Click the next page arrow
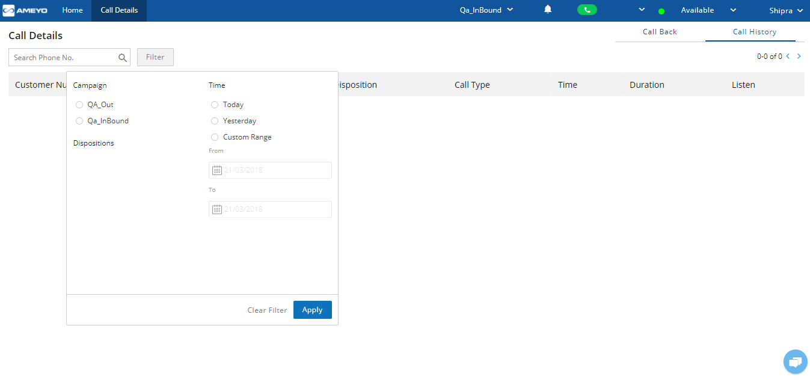Image resolution: width=810 pixels, height=382 pixels. (x=799, y=56)
